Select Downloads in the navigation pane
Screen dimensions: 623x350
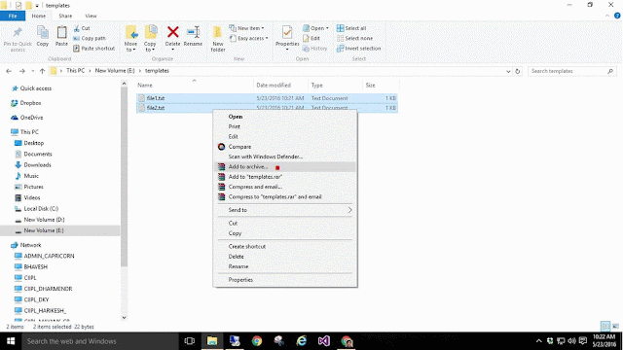pyautogui.click(x=37, y=164)
